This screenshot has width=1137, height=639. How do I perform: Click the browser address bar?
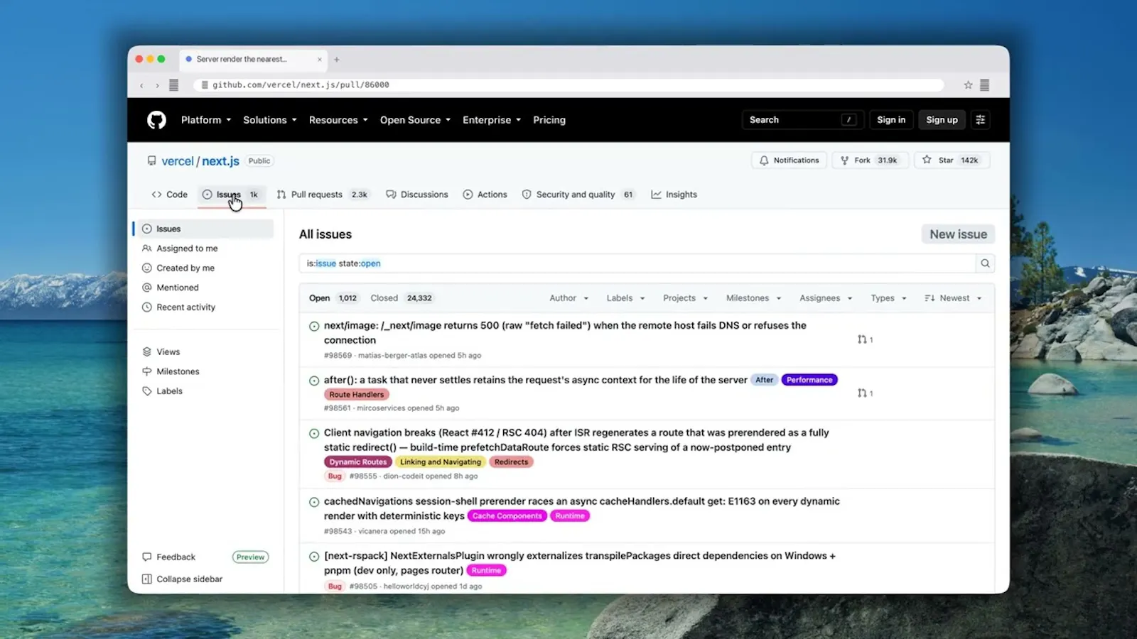tap(568, 85)
